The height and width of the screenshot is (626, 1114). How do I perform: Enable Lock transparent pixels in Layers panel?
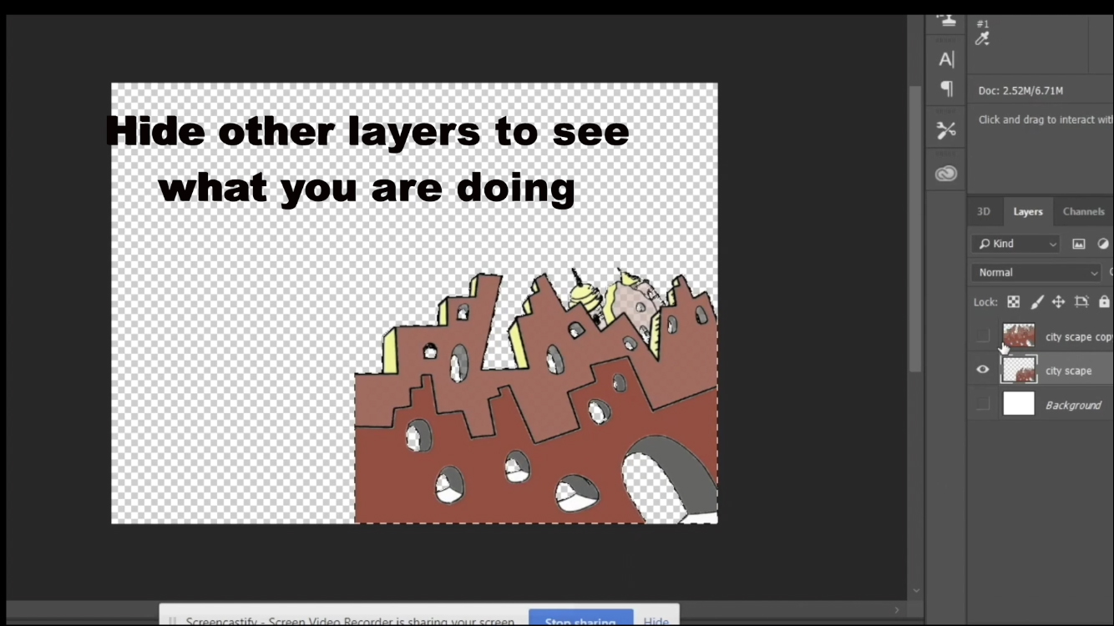click(x=1013, y=301)
